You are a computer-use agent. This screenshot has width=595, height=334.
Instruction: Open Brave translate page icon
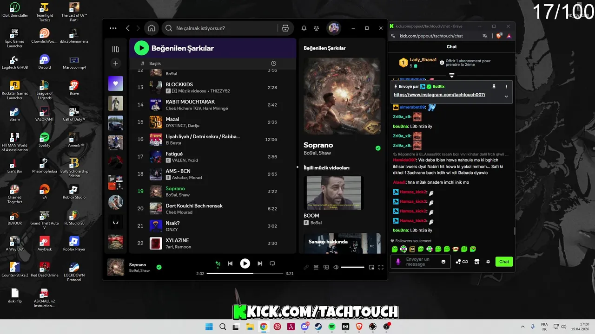485,36
